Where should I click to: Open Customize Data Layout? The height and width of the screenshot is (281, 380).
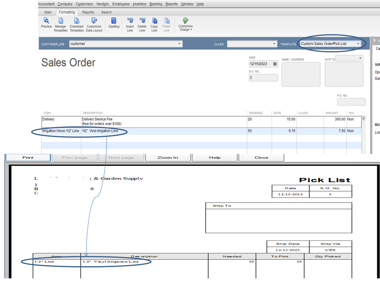coord(94,24)
